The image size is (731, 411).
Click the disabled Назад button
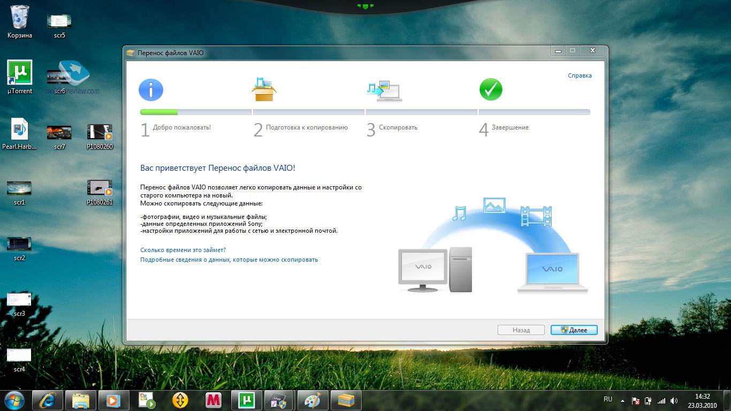(521, 330)
